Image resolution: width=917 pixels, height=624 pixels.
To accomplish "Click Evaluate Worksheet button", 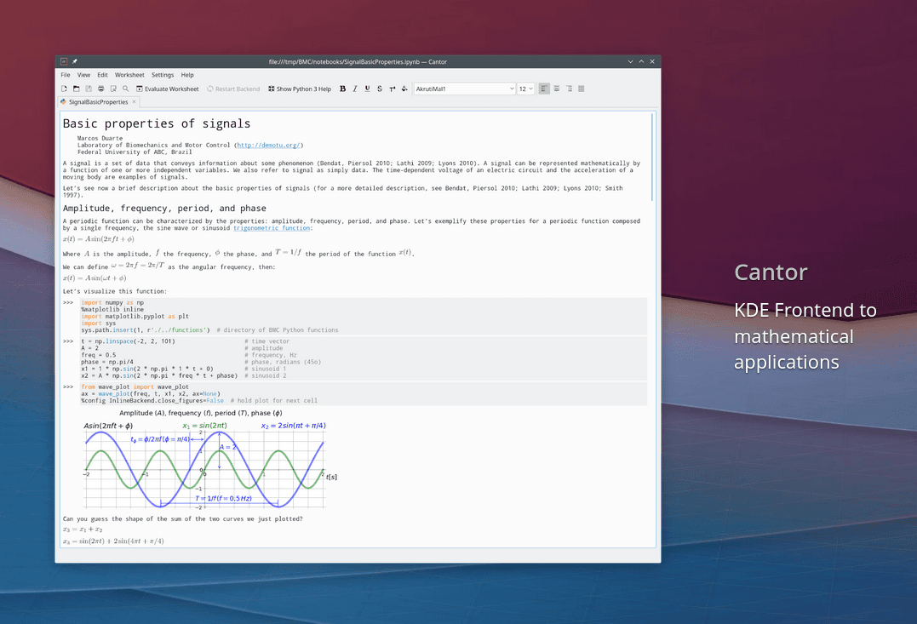I will [167, 89].
